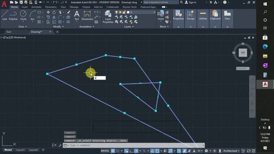Click the Hatch tool icon
Image resolution: width=274 pixels, height=154 pixels.
coord(39,22)
